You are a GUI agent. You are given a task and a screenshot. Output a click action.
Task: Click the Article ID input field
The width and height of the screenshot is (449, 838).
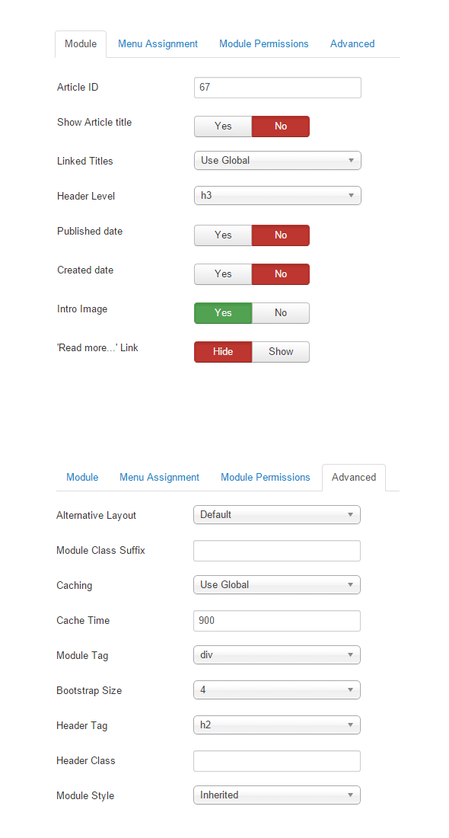(x=278, y=88)
